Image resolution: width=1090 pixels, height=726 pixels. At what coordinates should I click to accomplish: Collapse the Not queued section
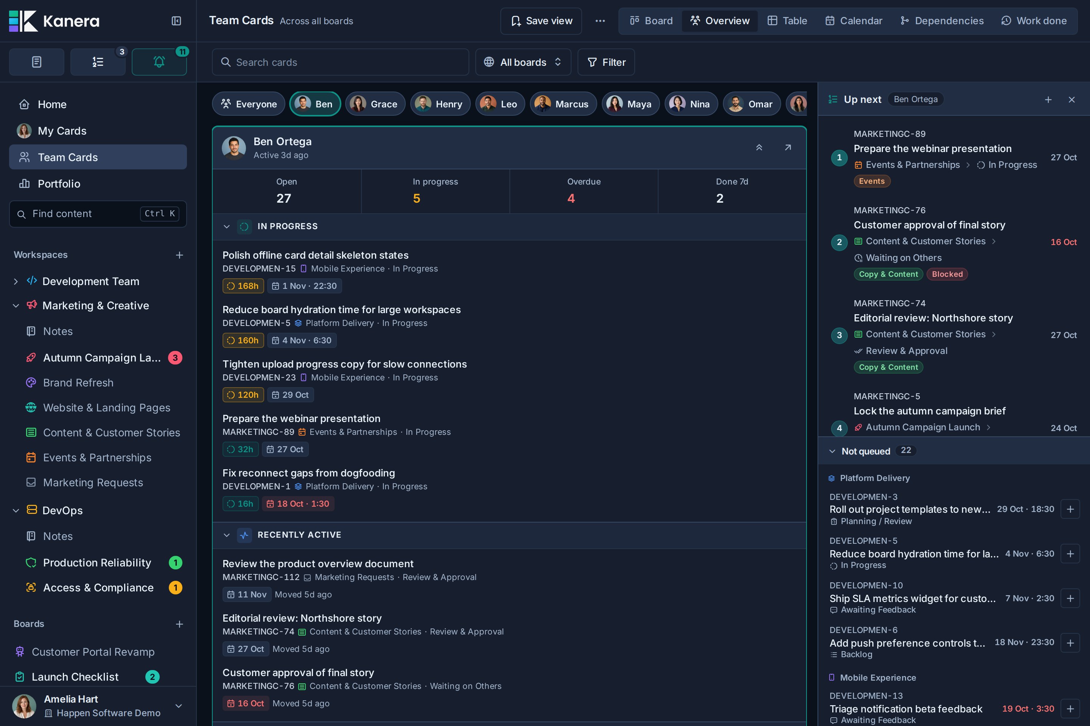click(x=832, y=451)
